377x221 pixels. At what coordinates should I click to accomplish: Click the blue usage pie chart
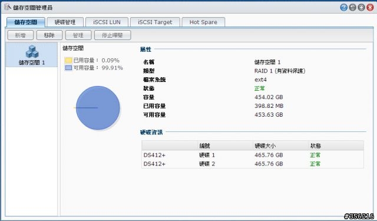[x=98, y=108]
